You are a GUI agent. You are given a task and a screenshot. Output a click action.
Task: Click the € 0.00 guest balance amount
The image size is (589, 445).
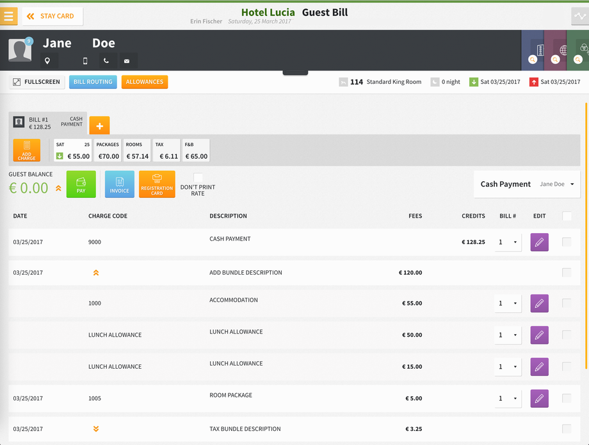(29, 188)
